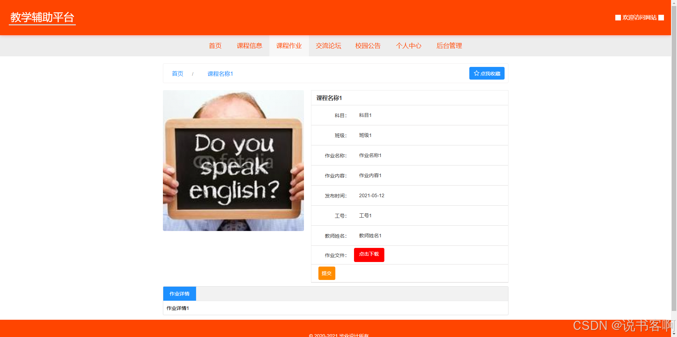
Task: Click the 课程名称1 heading in details panel
Action: click(329, 98)
